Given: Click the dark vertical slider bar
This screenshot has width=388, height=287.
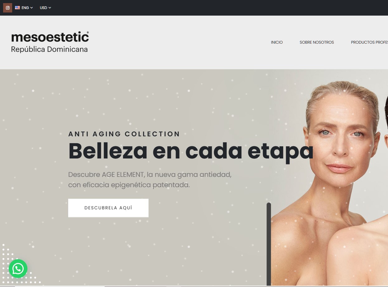Looking at the screenshot, I should click(x=269, y=244).
